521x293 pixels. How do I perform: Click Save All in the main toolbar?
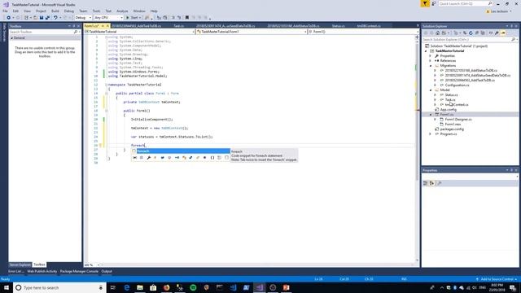point(47,18)
